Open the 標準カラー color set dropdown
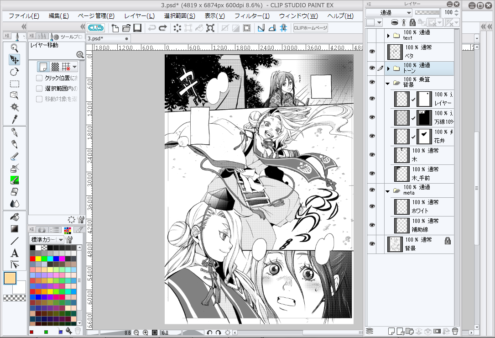 coord(47,240)
